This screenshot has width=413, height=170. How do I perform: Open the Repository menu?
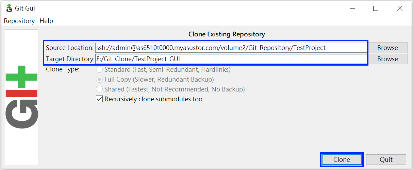click(19, 21)
